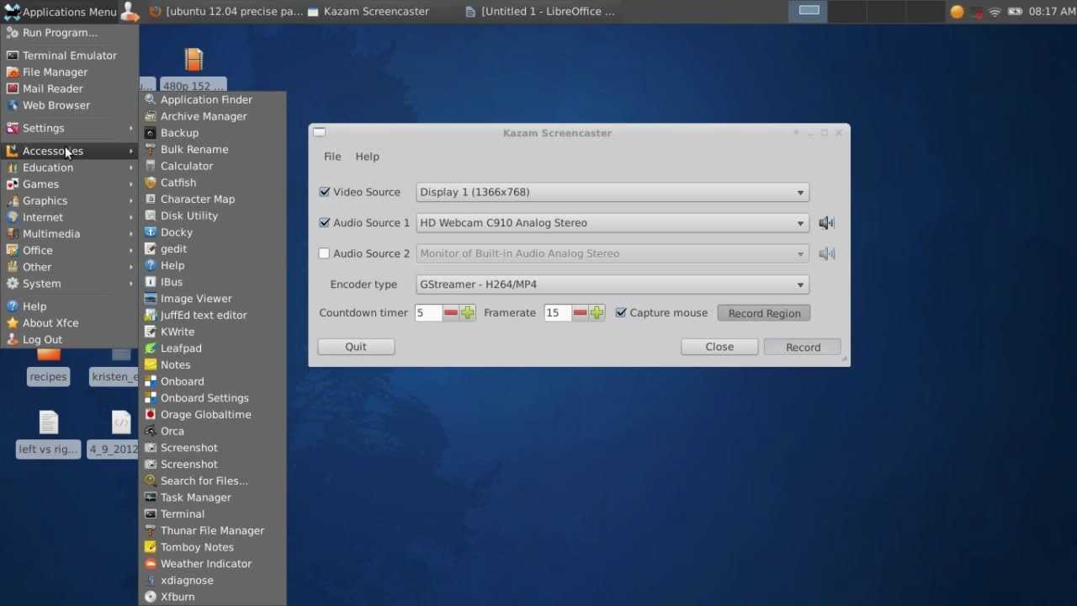Expand the Internet submenu
Viewport: 1077px width, 606px height.
tap(70, 217)
